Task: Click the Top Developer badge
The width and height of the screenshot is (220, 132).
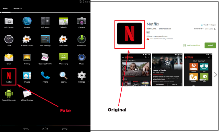Action: point(208,25)
